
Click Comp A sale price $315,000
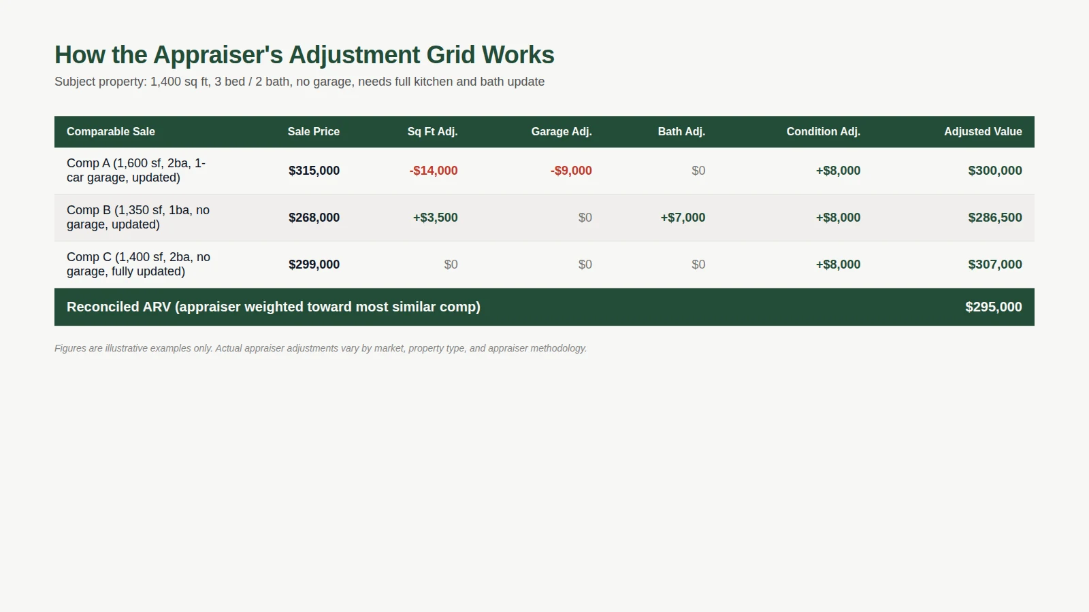[x=314, y=171]
